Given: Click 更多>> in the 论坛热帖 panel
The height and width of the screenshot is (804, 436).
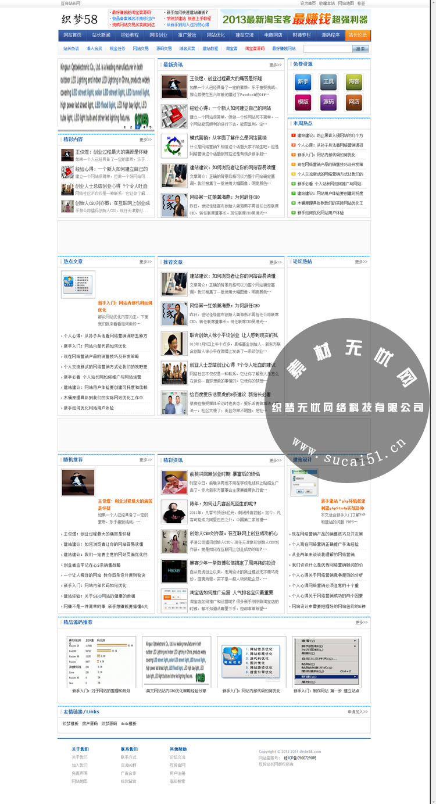Looking at the screenshot, I should click(x=362, y=262).
